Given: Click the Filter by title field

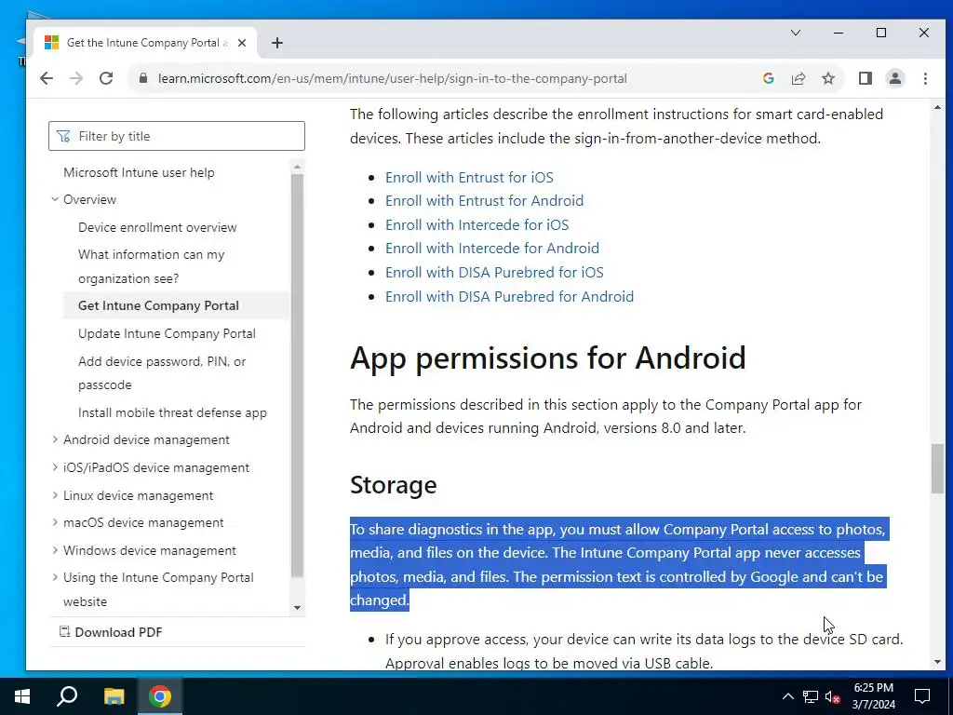Looking at the screenshot, I should tap(176, 136).
